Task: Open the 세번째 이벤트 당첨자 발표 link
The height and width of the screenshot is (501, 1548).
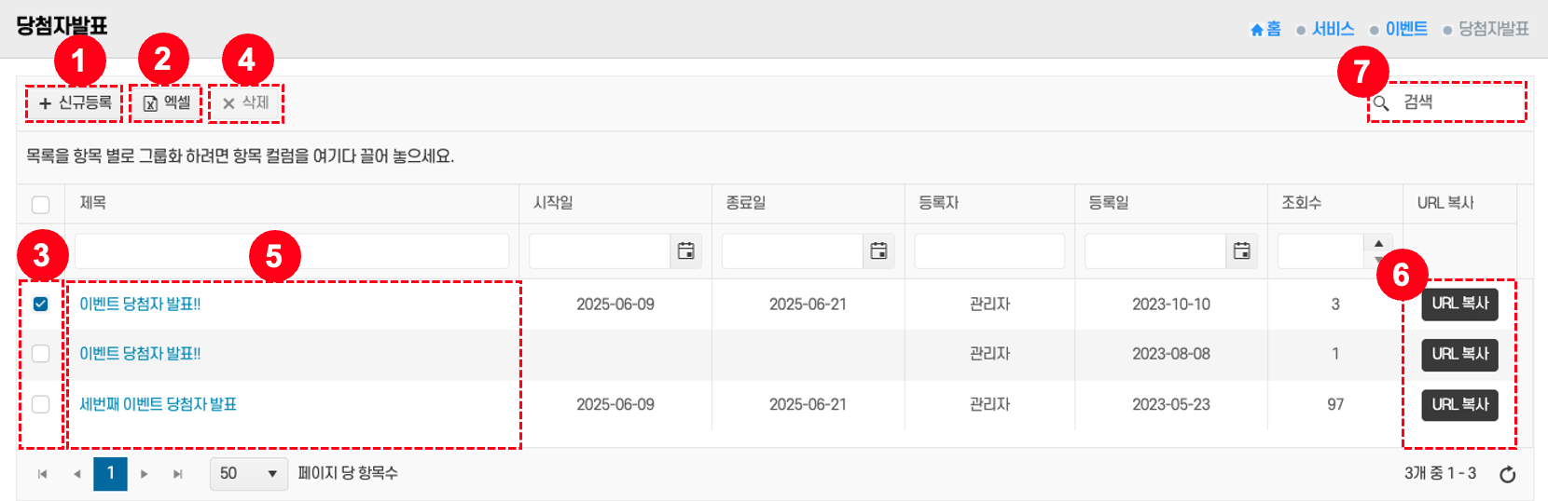Action: click(158, 404)
